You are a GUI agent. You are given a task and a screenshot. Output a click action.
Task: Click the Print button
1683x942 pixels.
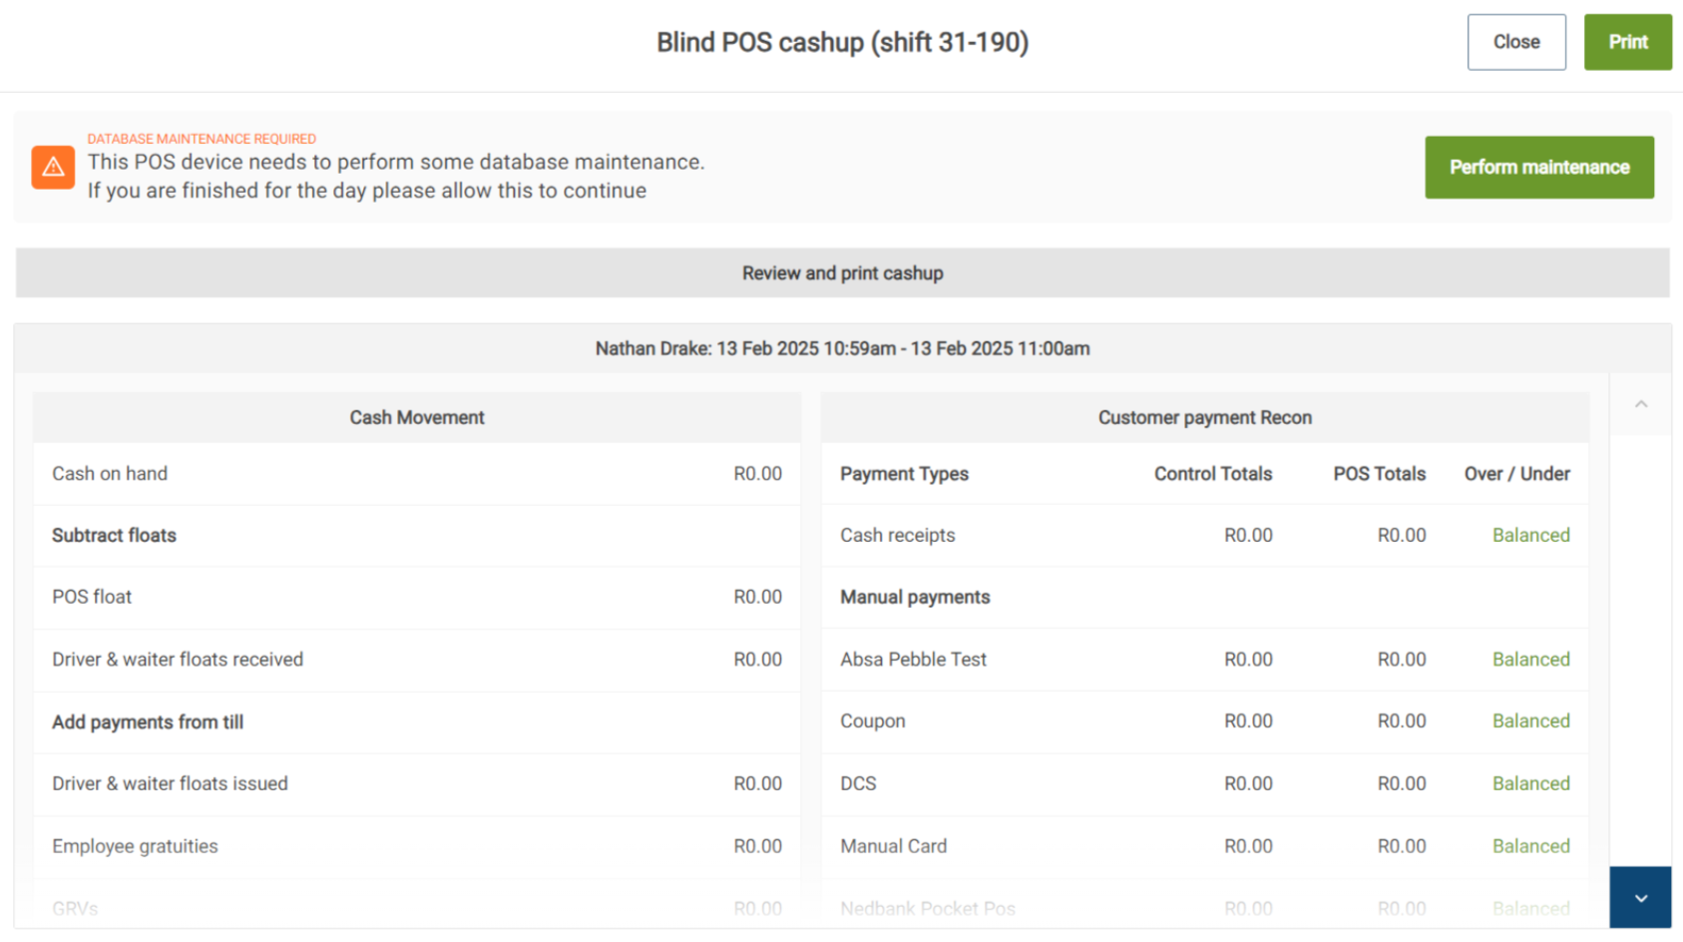[x=1627, y=42]
